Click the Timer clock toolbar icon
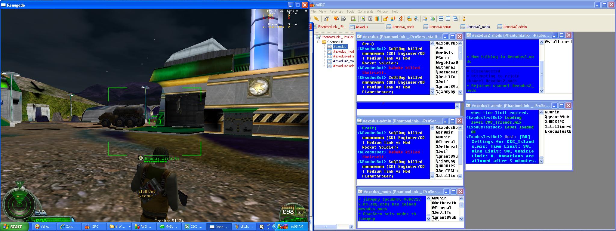The image size is (616, 231). [x=370, y=19]
